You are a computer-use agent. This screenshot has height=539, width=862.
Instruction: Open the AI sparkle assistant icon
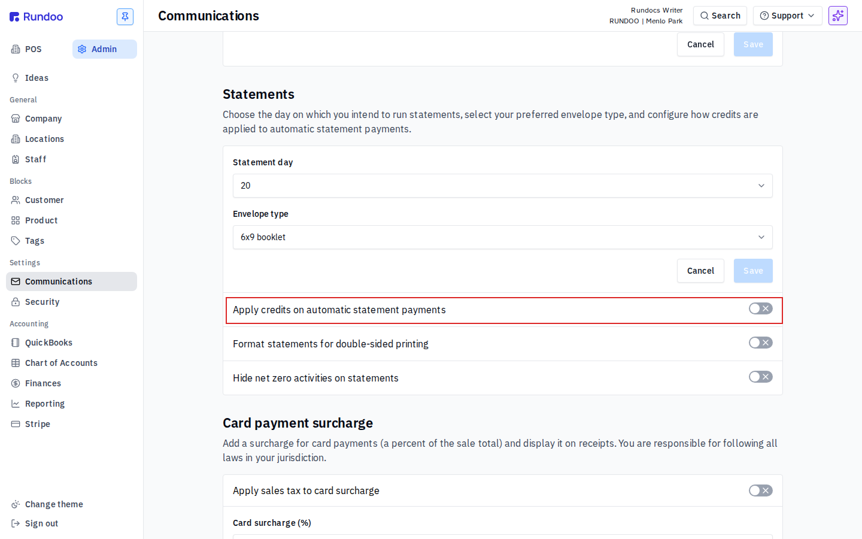[x=838, y=16]
